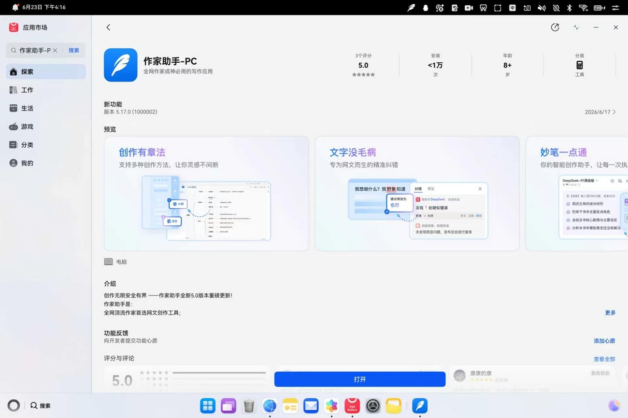The height and width of the screenshot is (418, 628).
Task: Open the 分类 section in the sidebar
Action: 46,145
